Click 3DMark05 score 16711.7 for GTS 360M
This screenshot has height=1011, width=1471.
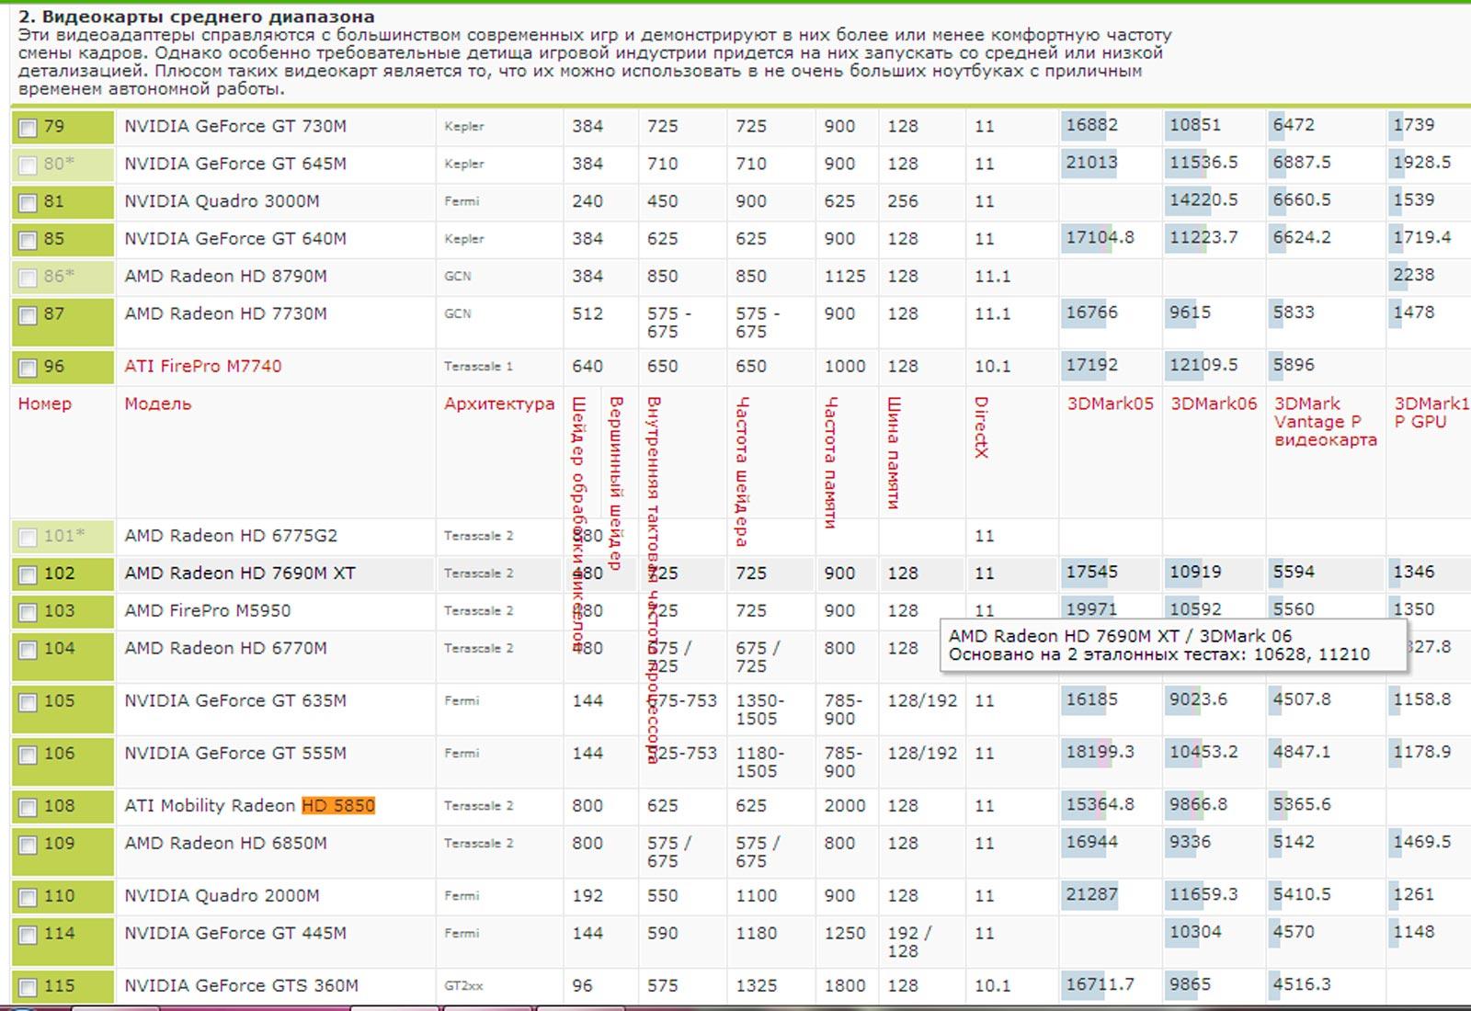coord(1100,984)
